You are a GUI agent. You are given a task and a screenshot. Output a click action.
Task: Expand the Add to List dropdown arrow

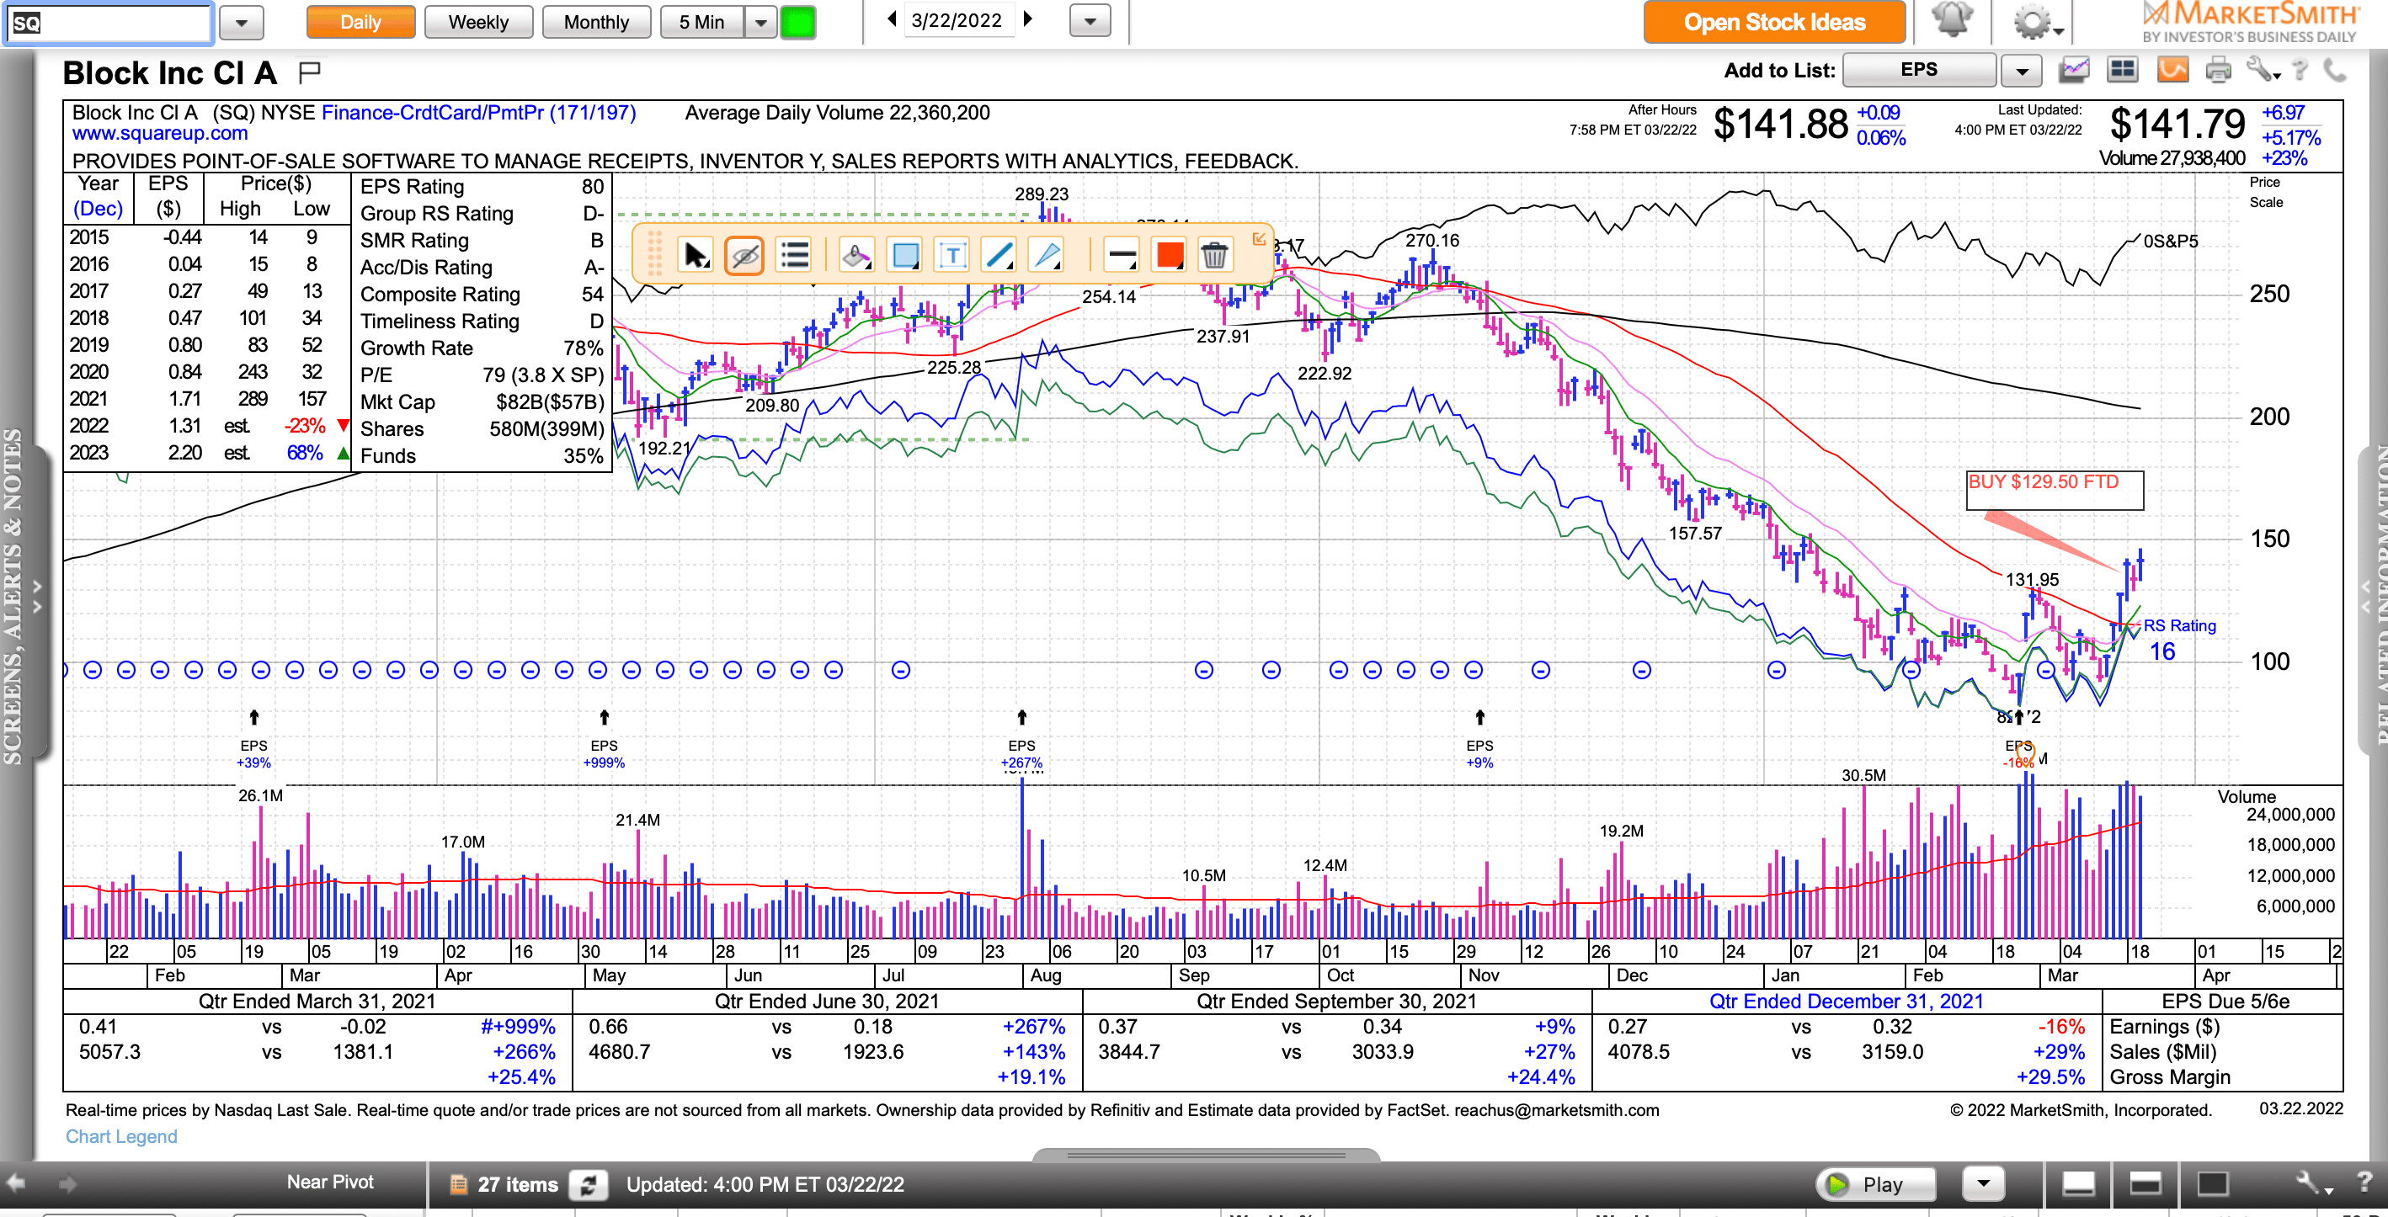2022,71
